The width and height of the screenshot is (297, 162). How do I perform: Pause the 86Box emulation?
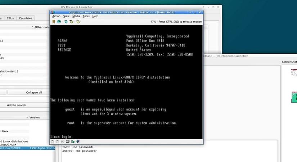54,22
